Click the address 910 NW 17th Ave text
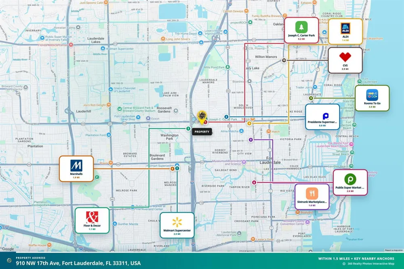Screen dimensions: 404x269 pos(78,263)
